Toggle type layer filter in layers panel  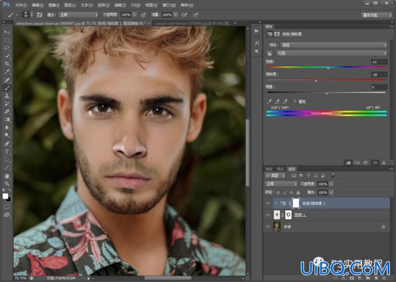pyautogui.click(x=308, y=175)
